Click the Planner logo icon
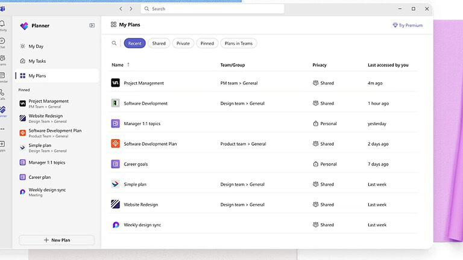Image resolution: width=463 pixels, height=260 pixels. 24,26
